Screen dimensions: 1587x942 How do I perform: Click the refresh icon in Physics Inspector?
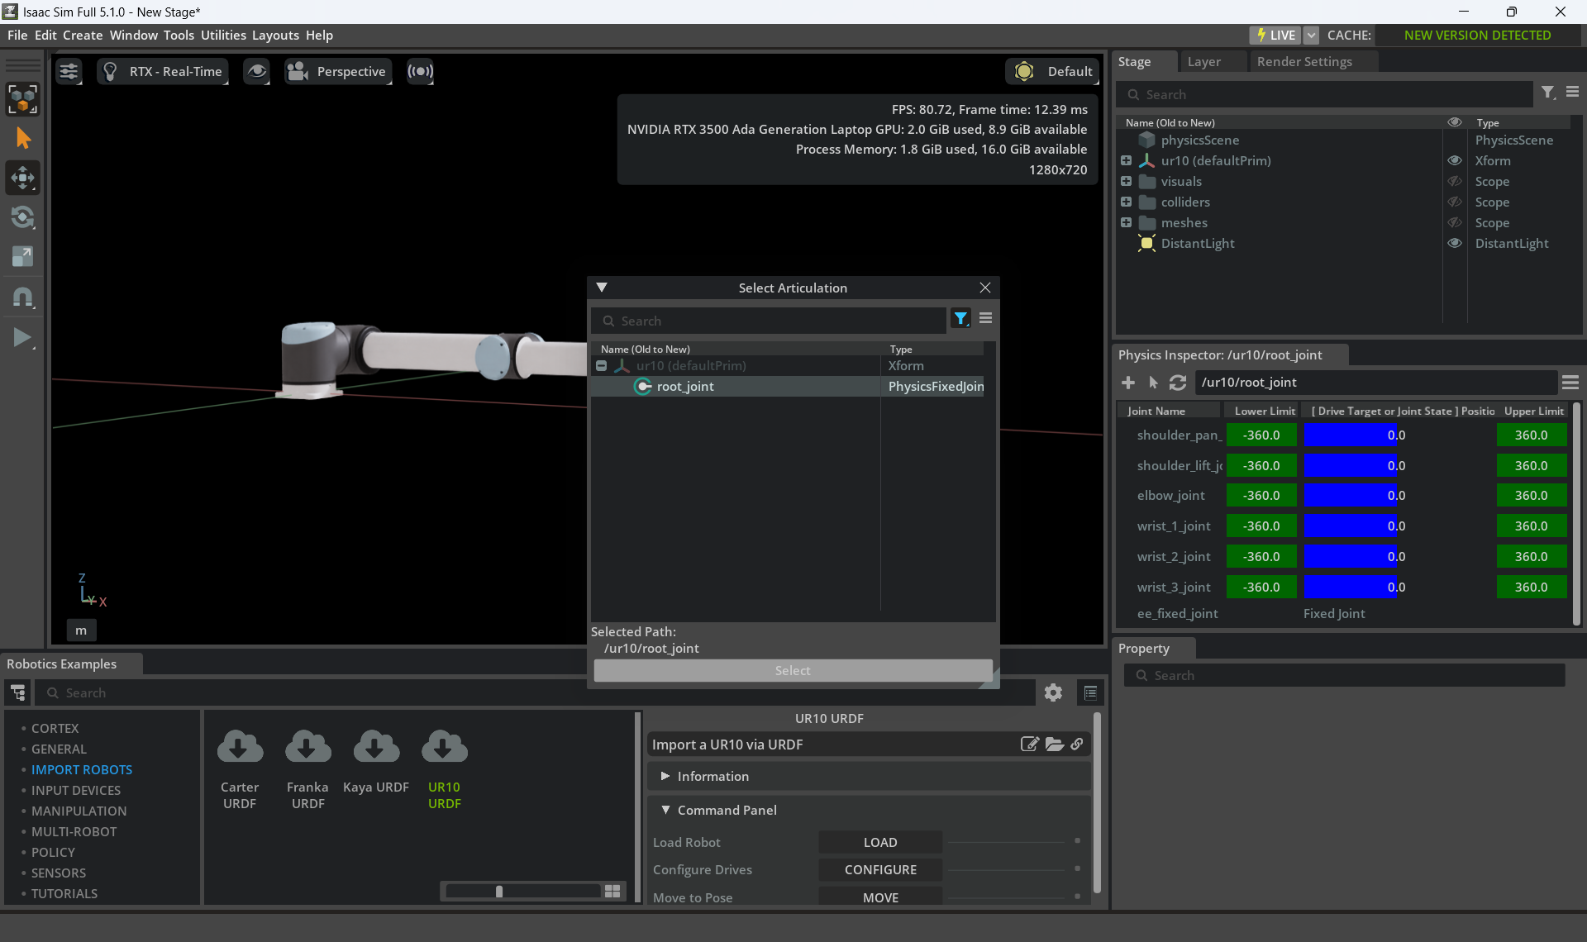(1178, 383)
